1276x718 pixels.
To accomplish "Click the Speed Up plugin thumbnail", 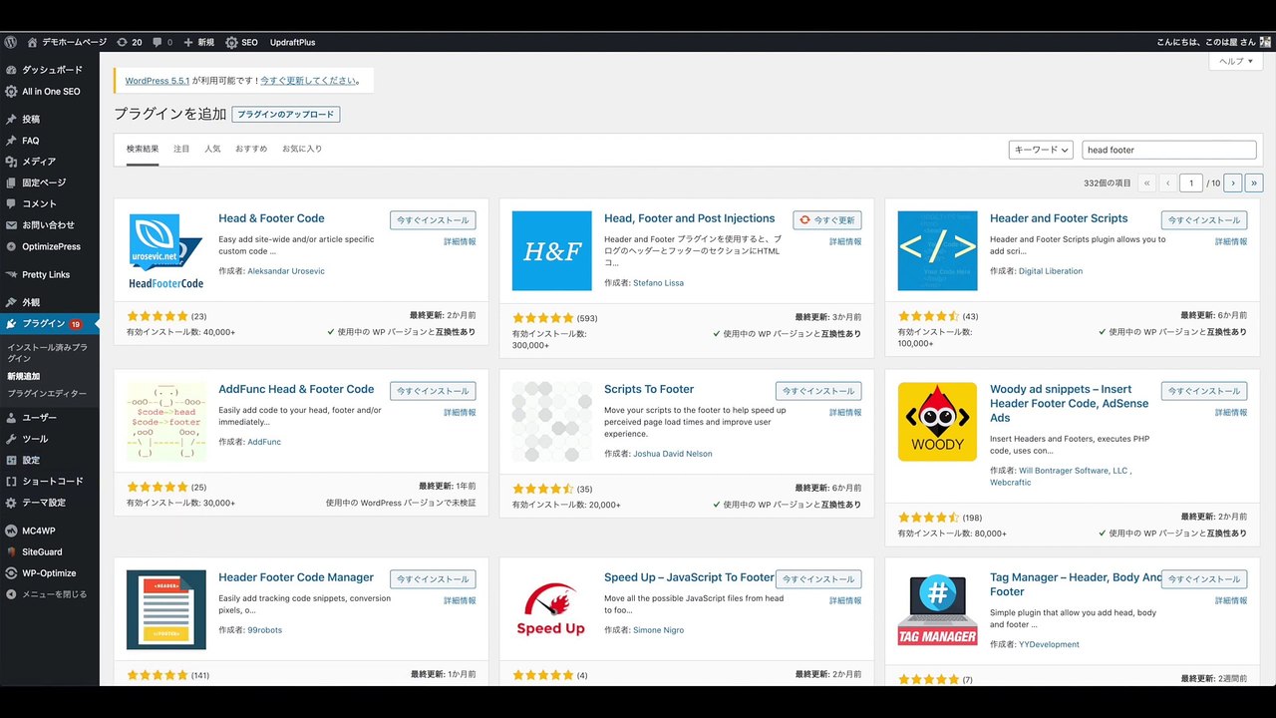I will [552, 610].
